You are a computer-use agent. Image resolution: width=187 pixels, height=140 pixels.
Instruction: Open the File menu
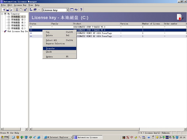[3, 5]
